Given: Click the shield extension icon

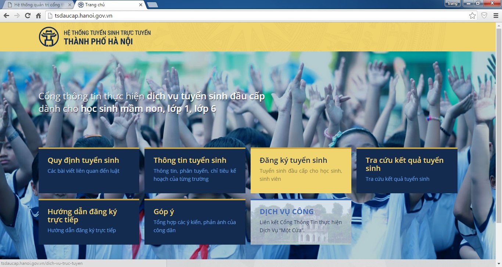Looking at the screenshot, I should (x=484, y=15).
